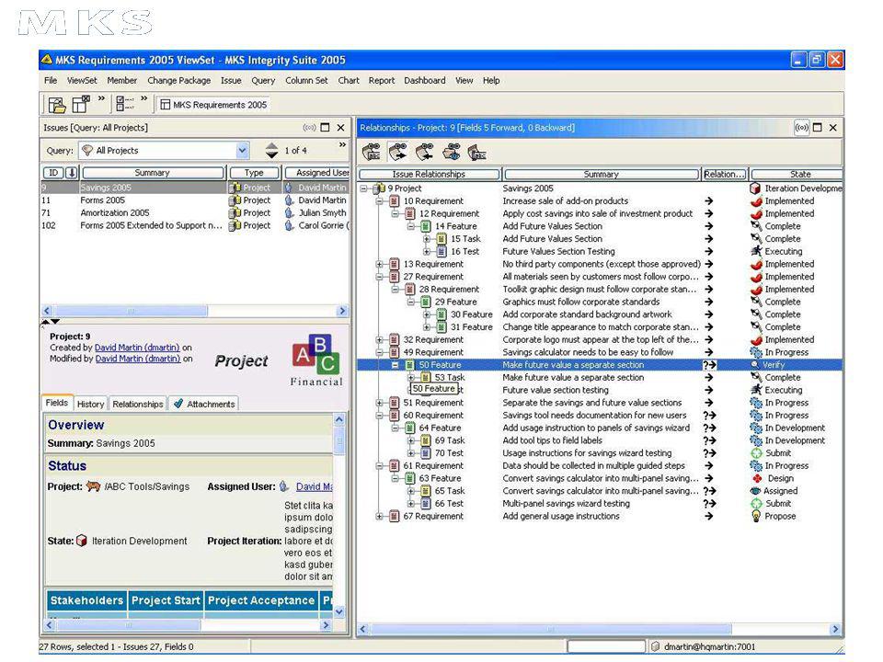Switch to the Relationships tab in issue details
Image resolution: width=883 pixels, height=662 pixels.
[138, 405]
